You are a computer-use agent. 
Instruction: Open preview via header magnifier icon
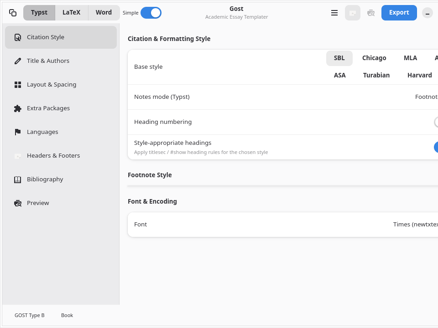coord(371,13)
